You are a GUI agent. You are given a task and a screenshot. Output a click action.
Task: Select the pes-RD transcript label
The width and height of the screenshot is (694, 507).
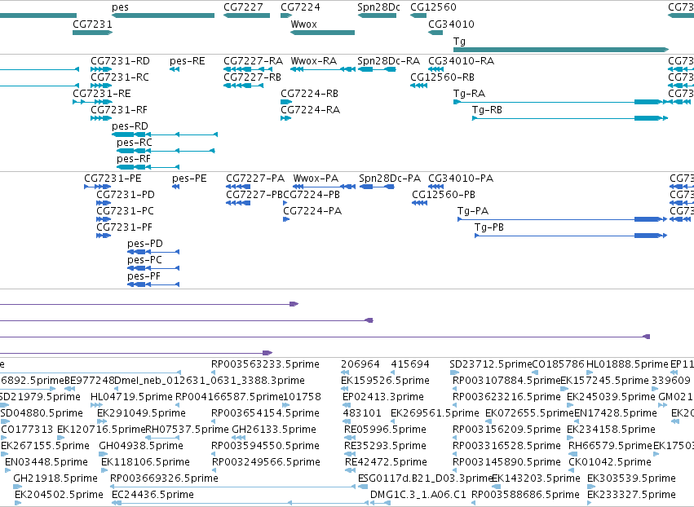click(130, 126)
